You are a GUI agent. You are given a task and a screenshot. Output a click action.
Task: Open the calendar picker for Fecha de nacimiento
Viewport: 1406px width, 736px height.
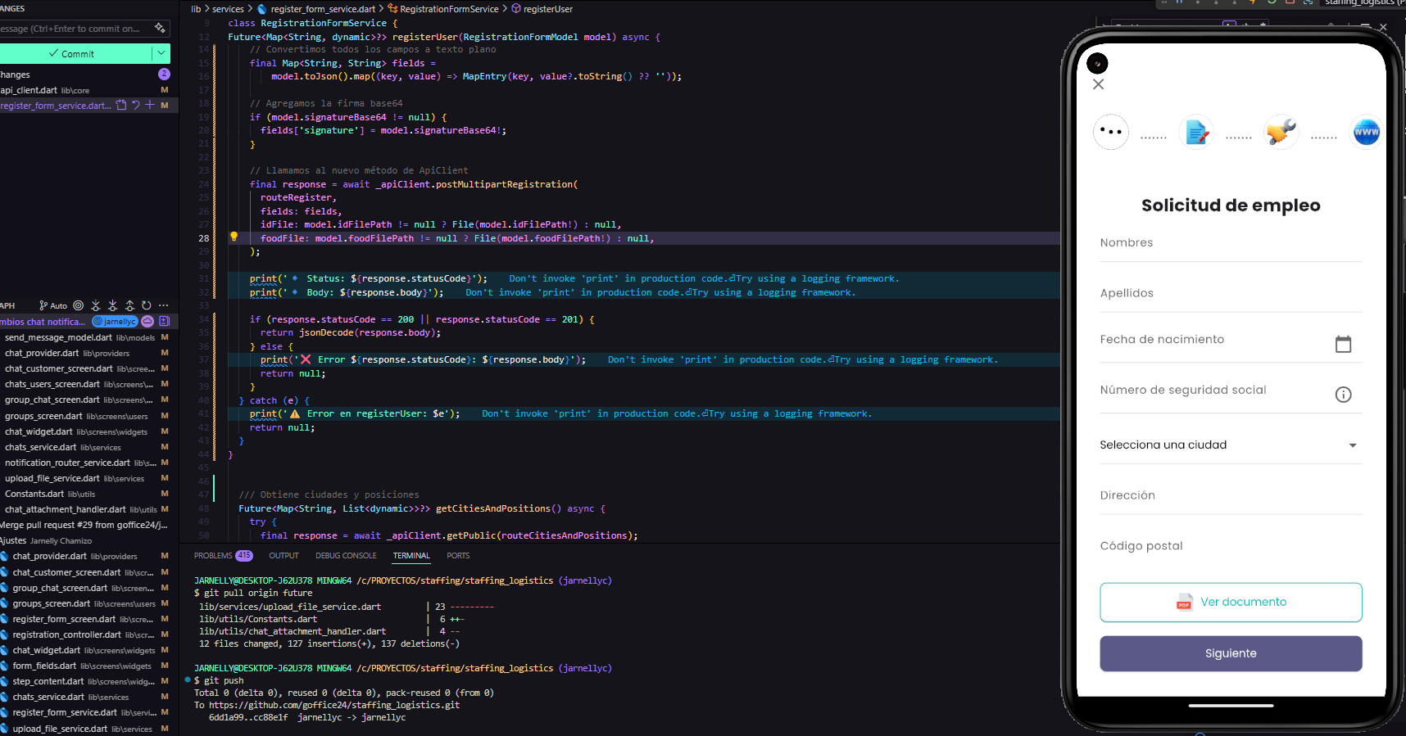point(1343,344)
